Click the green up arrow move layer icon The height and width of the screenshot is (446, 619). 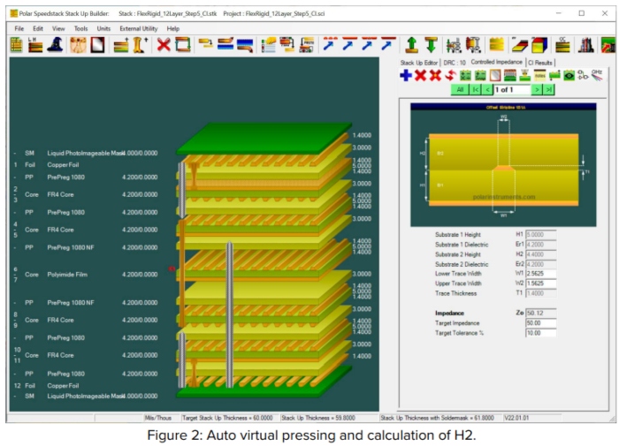tap(412, 44)
